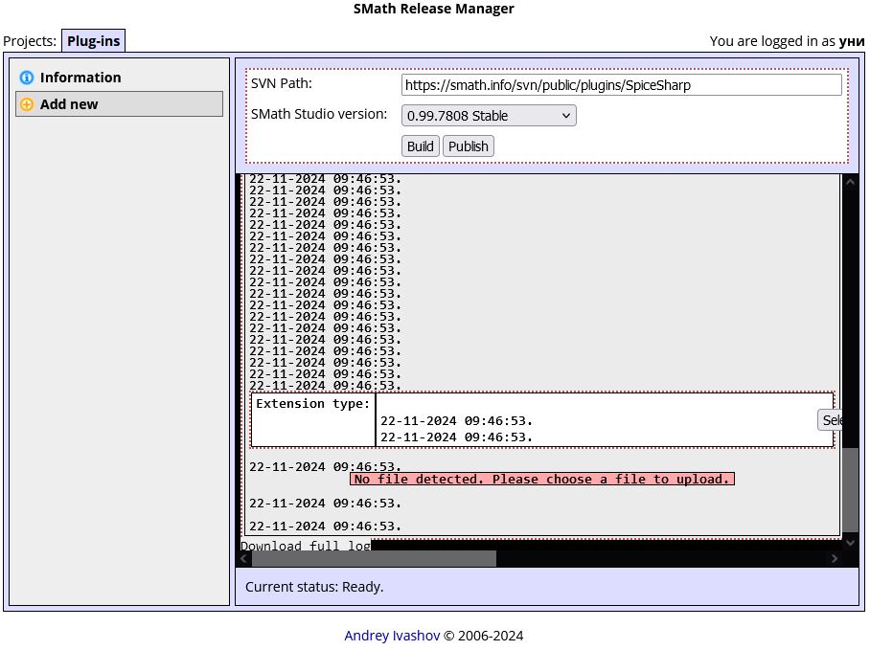Viewport: 870px width, 650px height.
Task: Switch to the Plug-ins tab
Action: click(x=93, y=40)
